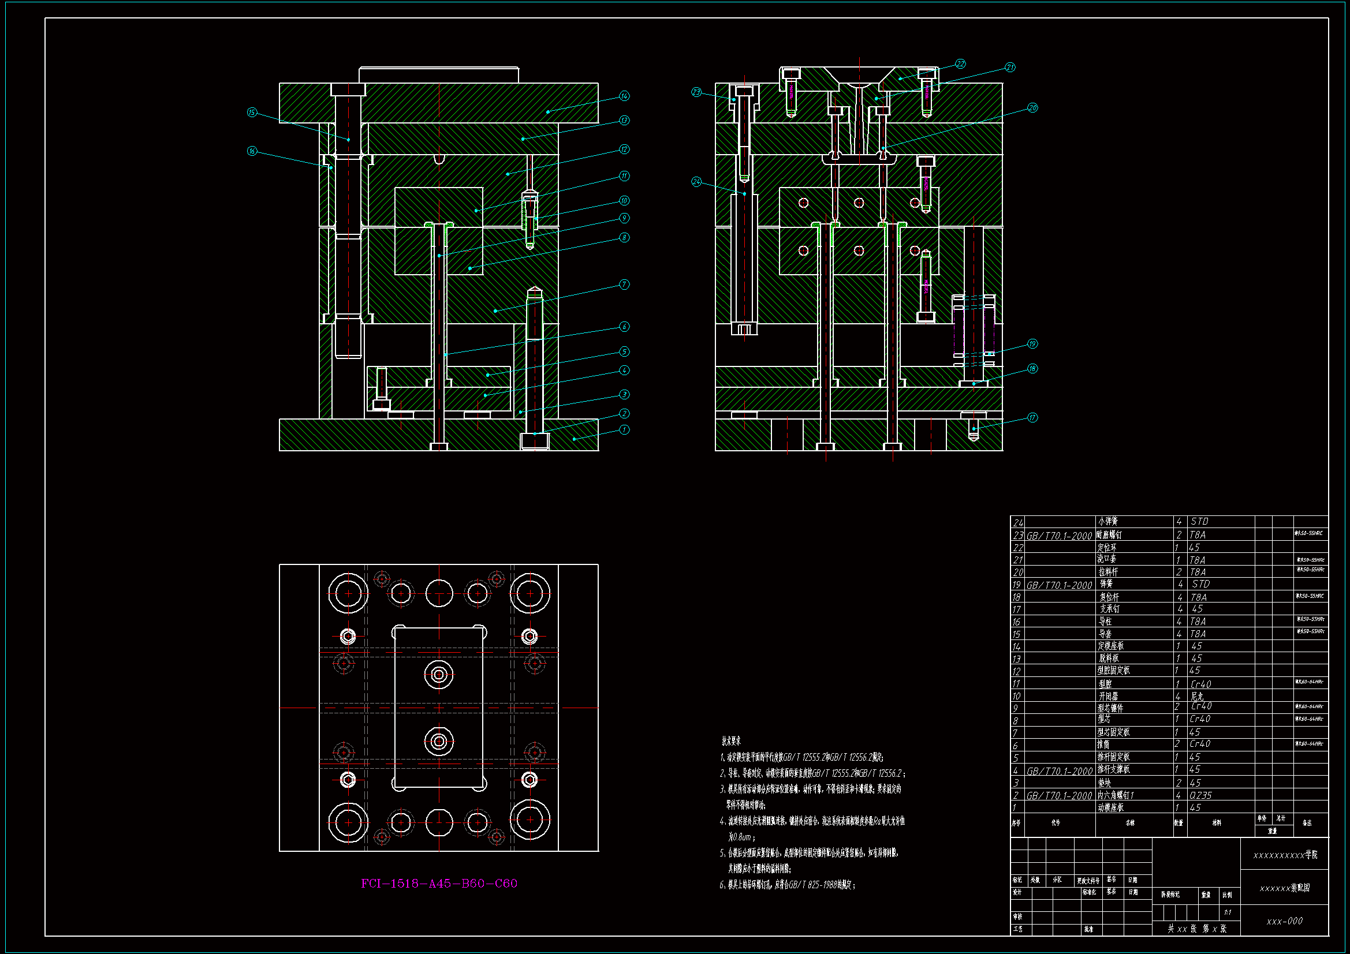Select the GB/T70.1-2000 code in row 23
Screen dimensions: 1350x954
tap(1059, 536)
